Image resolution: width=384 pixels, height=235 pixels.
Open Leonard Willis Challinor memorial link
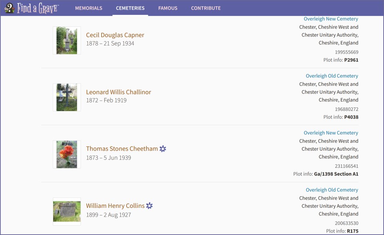[x=118, y=92]
